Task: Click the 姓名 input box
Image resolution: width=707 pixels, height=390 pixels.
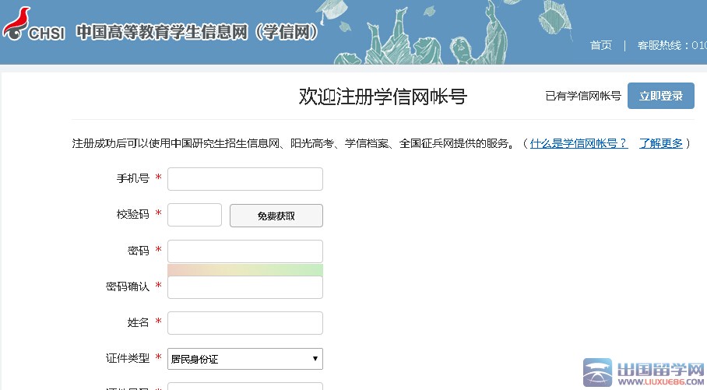Action: click(244, 323)
